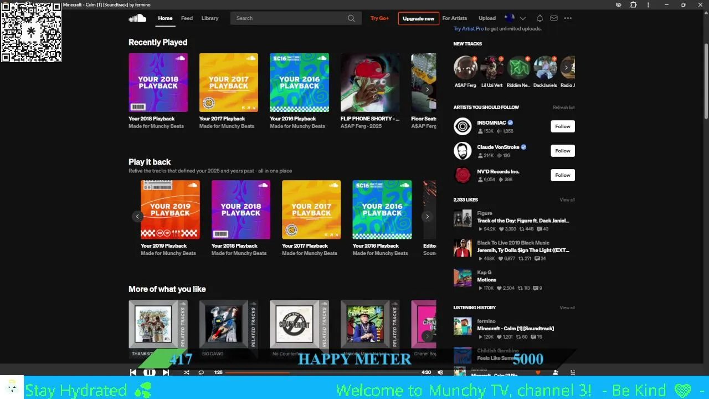Open Track of the Day: Figure liked track
The width and height of the screenshot is (709, 399).
tap(523, 221)
